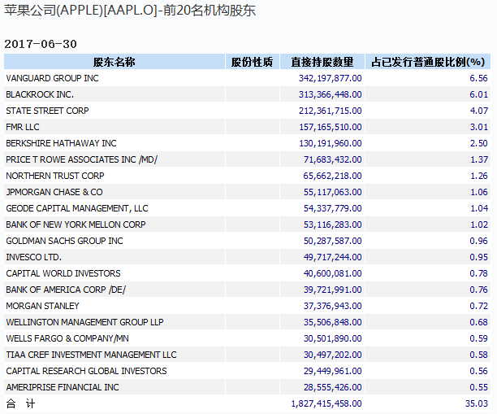Click Morgan Stanley percentage 0.72
The width and height of the screenshot is (497, 414).
[478, 306]
